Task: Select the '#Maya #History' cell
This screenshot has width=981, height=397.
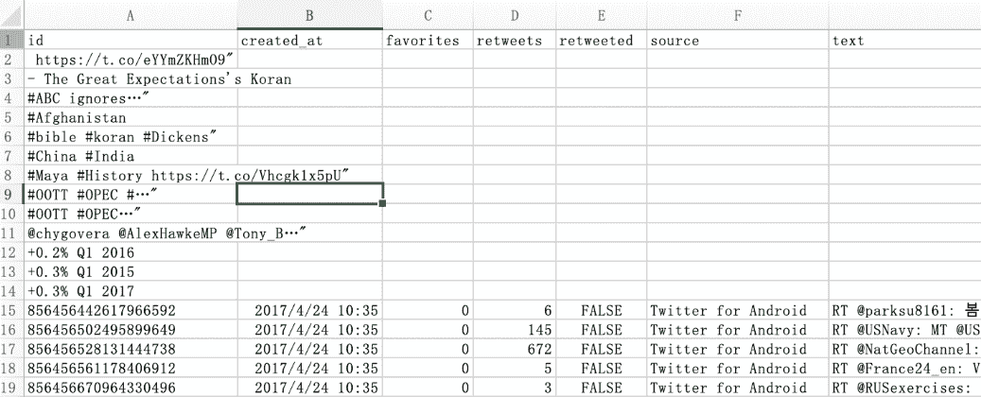Action: click(130, 176)
